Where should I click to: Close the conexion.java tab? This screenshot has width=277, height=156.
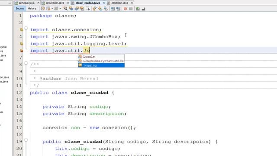coord(132,3)
